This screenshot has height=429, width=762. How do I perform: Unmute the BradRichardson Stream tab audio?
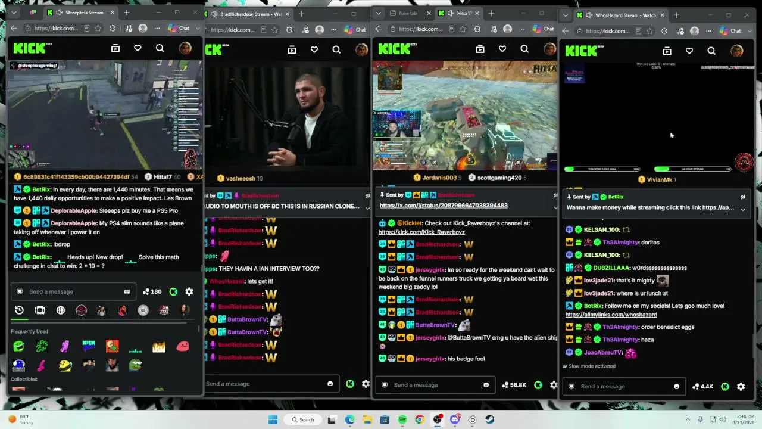(x=215, y=14)
